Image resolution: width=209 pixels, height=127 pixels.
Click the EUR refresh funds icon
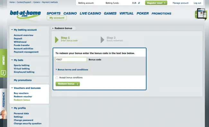(x=139, y=3)
